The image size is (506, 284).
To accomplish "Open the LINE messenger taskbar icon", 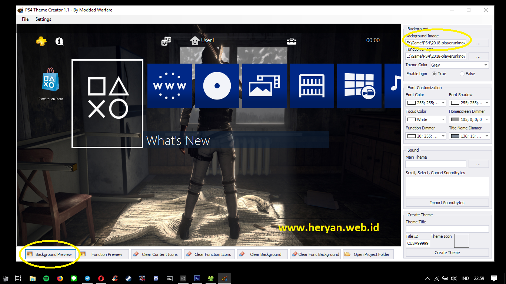I will pos(74,278).
